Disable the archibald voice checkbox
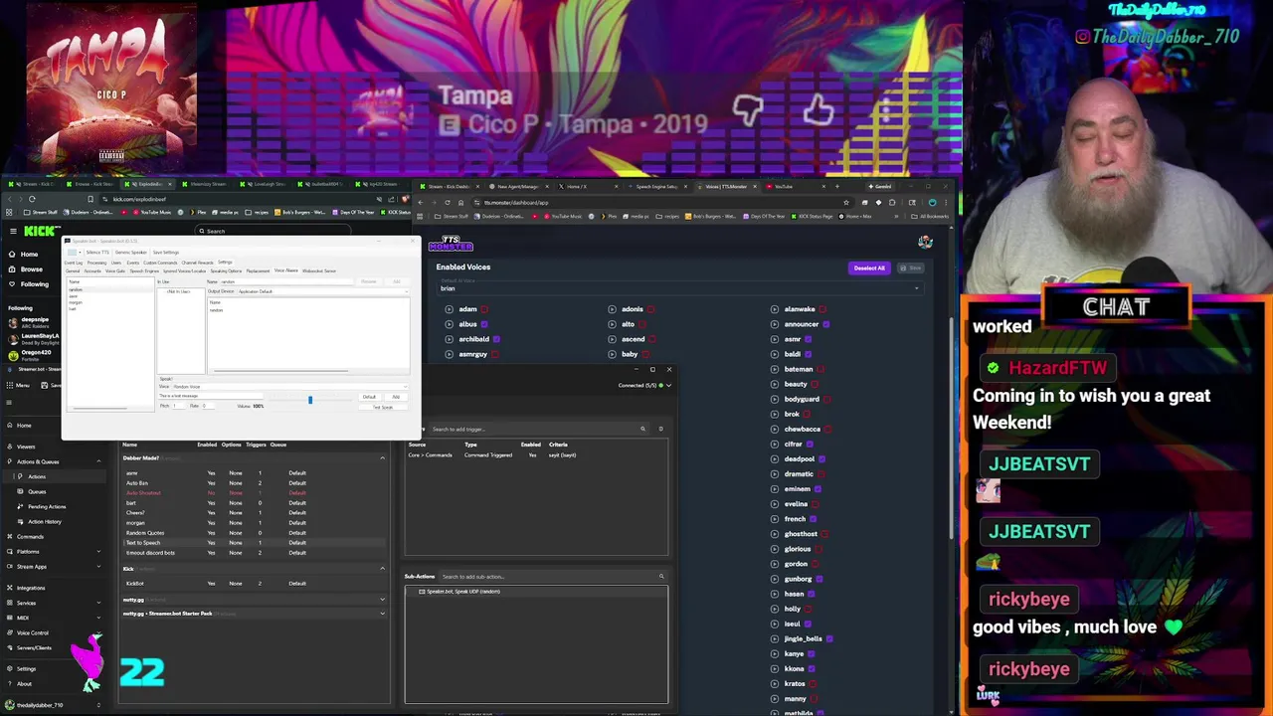This screenshot has height=716, width=1273. 496,339
